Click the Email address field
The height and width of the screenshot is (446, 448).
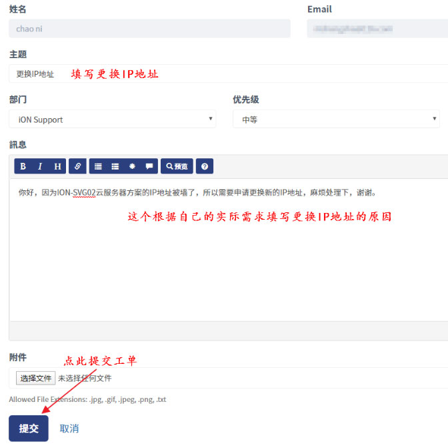(377, 29)
